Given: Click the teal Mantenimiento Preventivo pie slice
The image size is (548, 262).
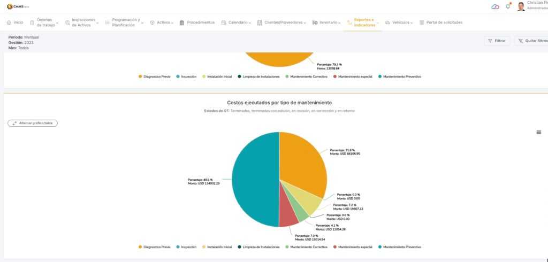Looking at the screenshot, I should [x=252, y=182].
